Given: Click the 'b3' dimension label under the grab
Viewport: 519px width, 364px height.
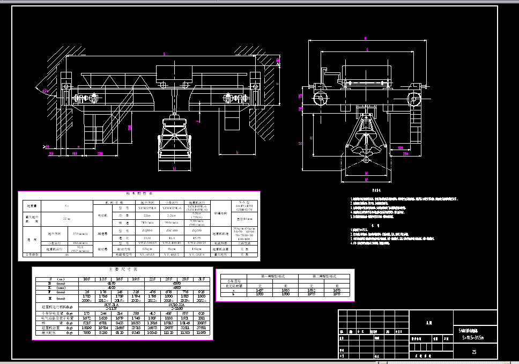Looking at the screenshot, I should pyautogui.click(x=174, y=168).
